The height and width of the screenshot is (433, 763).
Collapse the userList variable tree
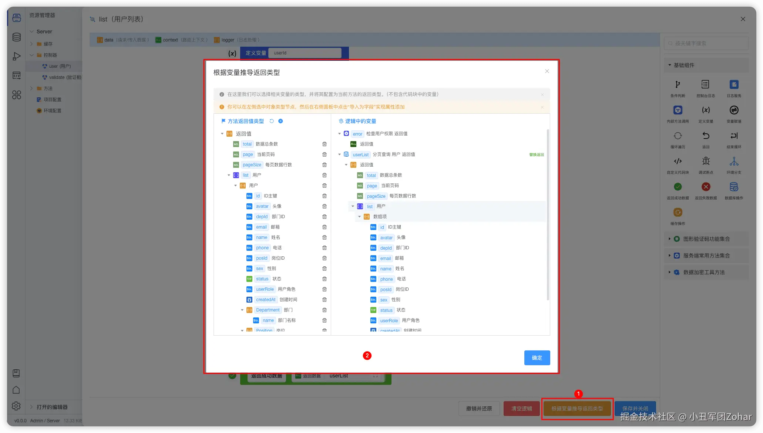click(x=339, y=154)
